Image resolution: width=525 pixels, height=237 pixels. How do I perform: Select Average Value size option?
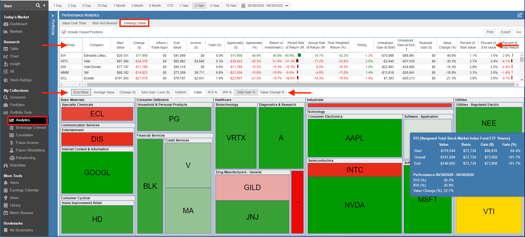104,92
